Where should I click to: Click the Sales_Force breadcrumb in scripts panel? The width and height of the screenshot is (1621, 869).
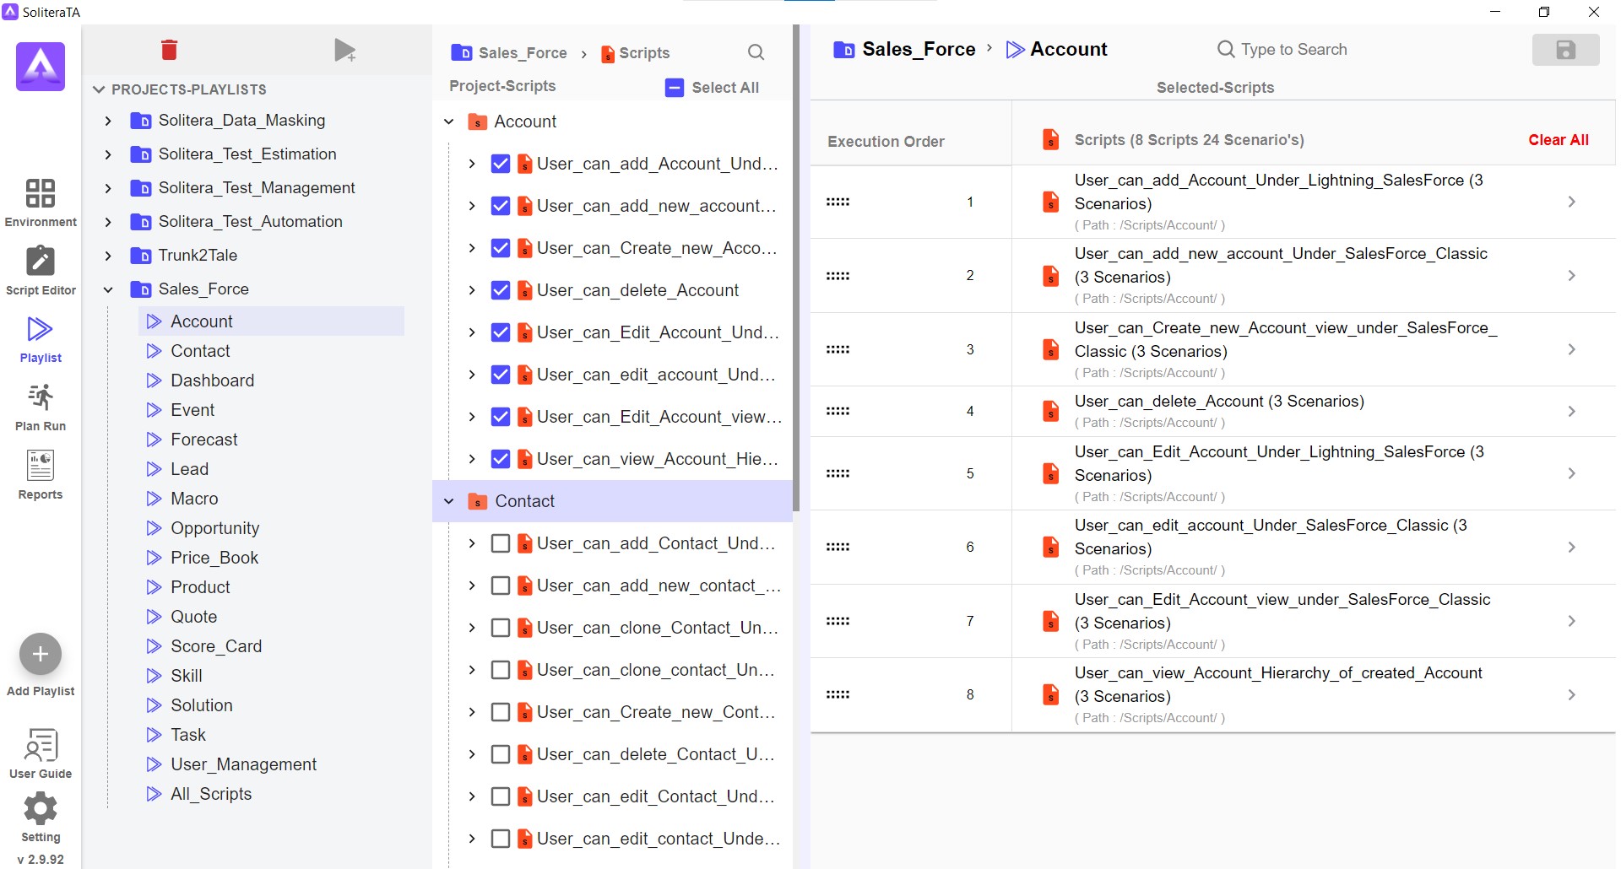click(509, 53)
